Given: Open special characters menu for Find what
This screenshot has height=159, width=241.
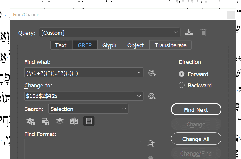Looking at the screenshot, I should (x=152, y=73).
